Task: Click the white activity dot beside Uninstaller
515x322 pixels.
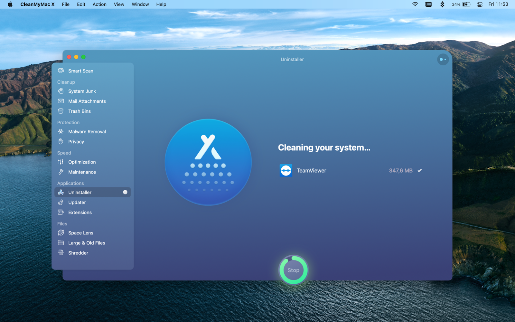Action: pyautogui.click(x=125, y=192)
